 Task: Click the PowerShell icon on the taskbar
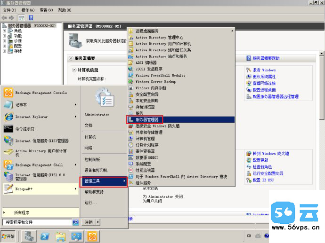click(x=45, y=235)
